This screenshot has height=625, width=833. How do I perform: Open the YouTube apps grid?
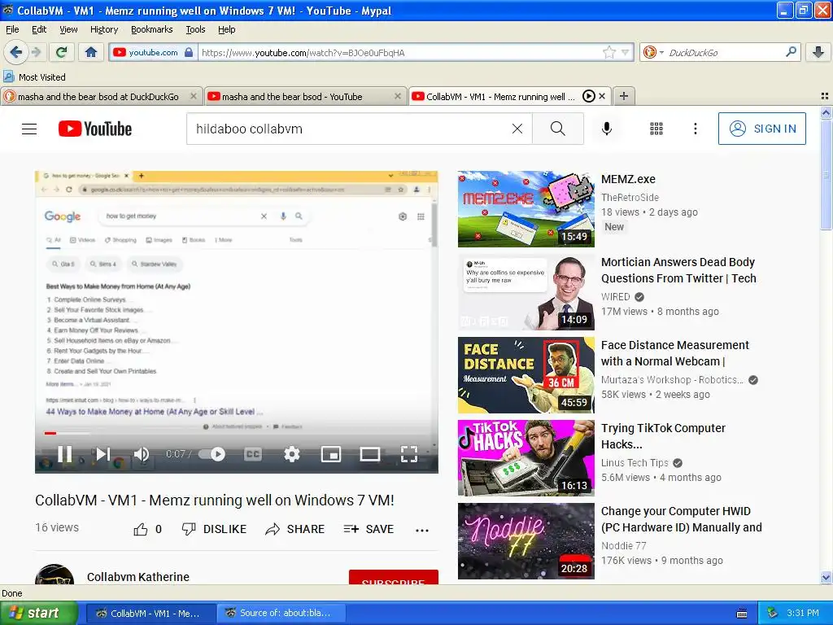[x=656, y=129]
